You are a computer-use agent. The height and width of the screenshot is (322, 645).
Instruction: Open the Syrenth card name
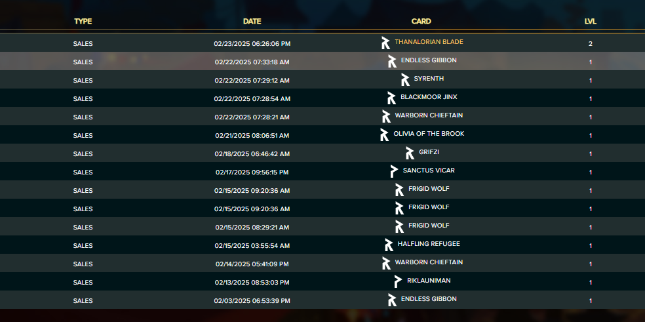click(429, 79)
